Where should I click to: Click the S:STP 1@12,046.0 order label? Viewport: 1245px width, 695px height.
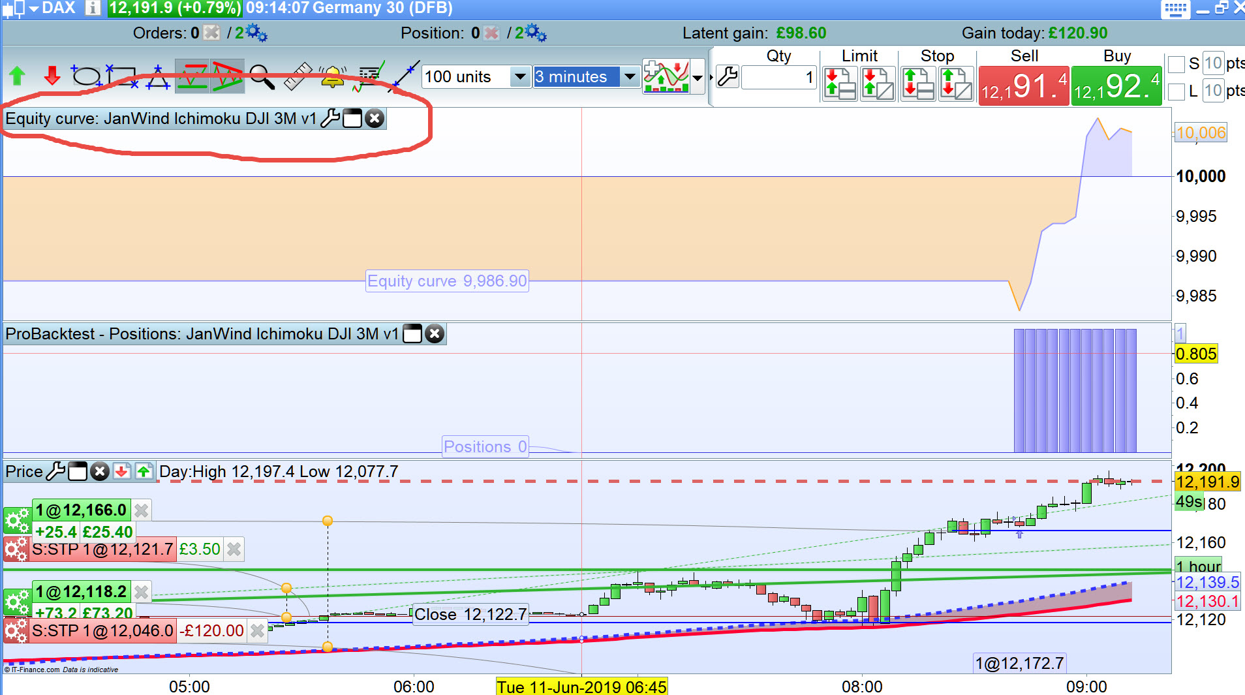click(x=102, y=631)
